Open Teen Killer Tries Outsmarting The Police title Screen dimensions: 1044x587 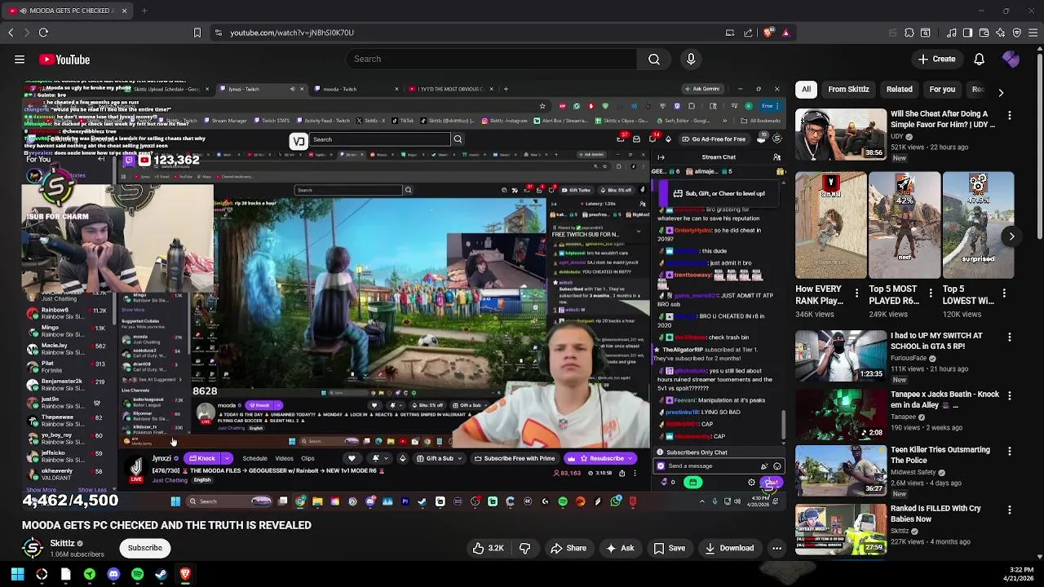point(940,455)
